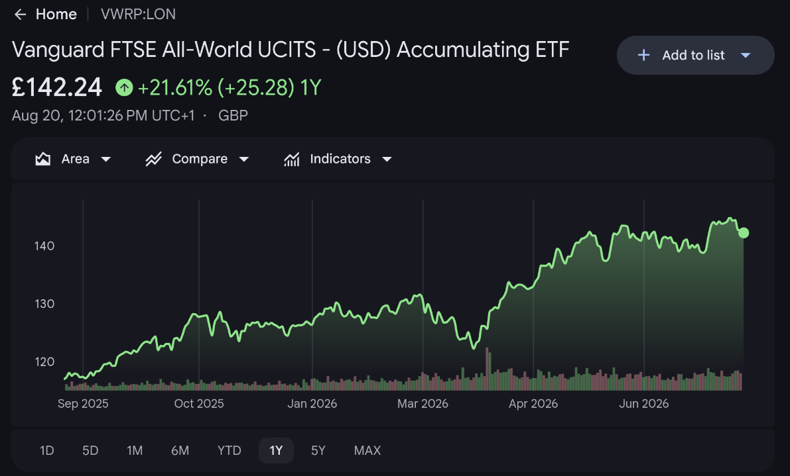
Task: Show the MAX time range
Action: coord(367,450)
